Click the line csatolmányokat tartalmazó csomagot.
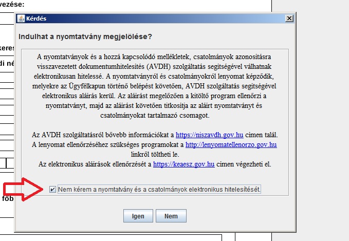 pos(155,116)
